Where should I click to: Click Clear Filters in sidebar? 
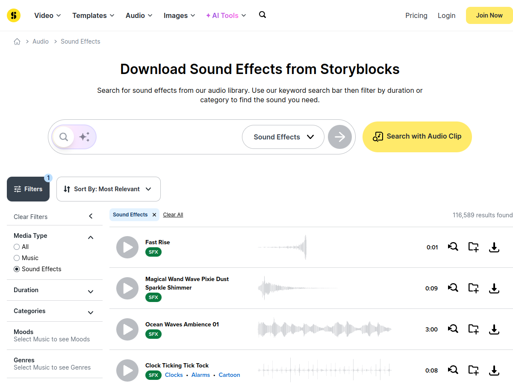31,217
